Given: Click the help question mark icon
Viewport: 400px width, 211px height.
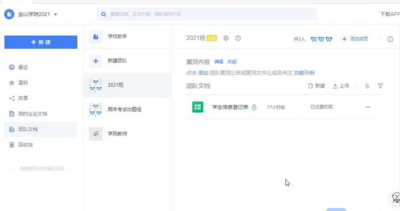Looking at the screenshot, I should [238, 38].
